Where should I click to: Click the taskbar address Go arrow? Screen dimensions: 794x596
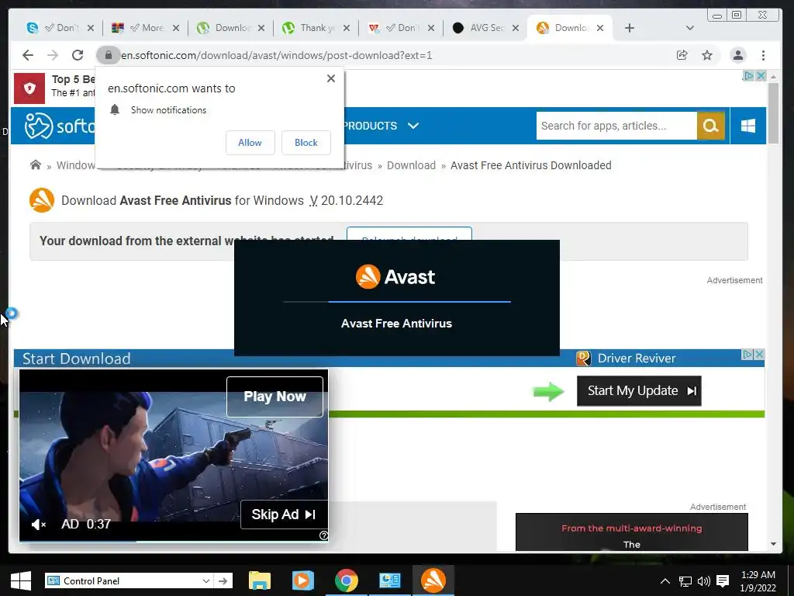pos(223,580)
